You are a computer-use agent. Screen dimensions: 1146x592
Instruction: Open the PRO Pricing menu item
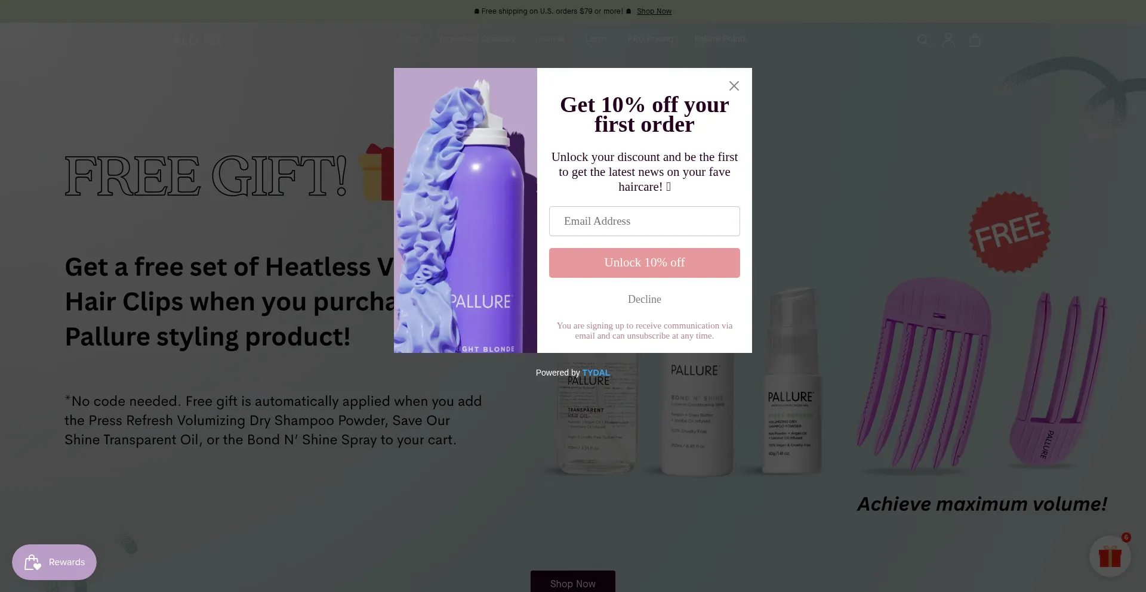coord(650,39)
